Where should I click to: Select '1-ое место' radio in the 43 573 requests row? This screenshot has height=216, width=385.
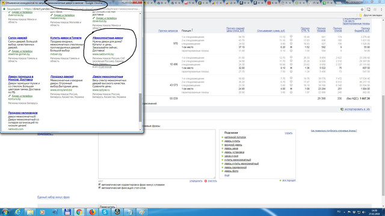click(x=291, y=89)
